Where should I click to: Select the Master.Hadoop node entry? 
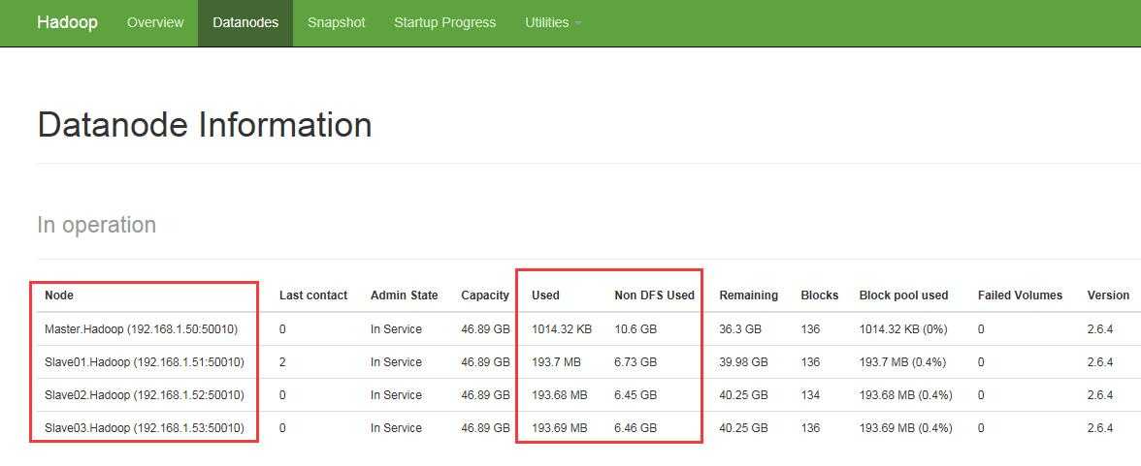[141, 329]
